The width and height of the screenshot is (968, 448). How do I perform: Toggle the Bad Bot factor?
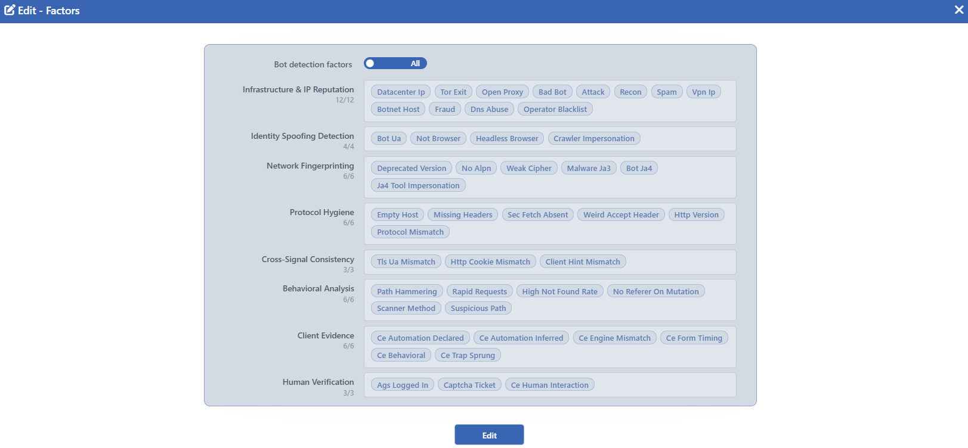(552, 92)
